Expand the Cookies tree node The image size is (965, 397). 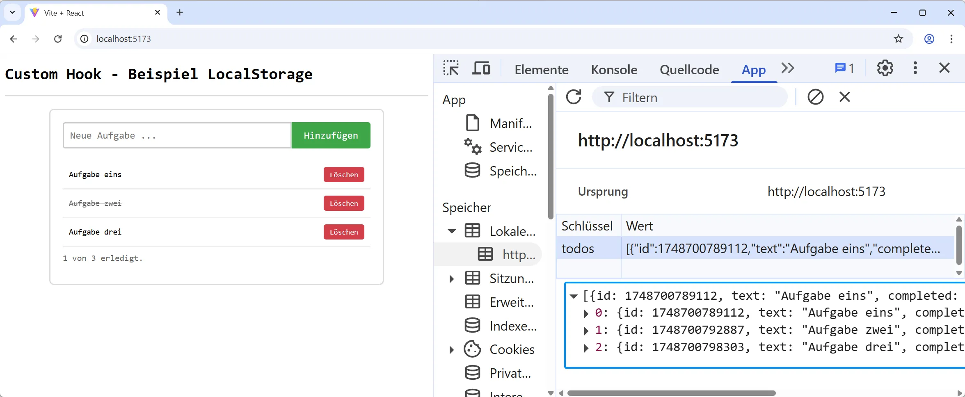(452, 350)
